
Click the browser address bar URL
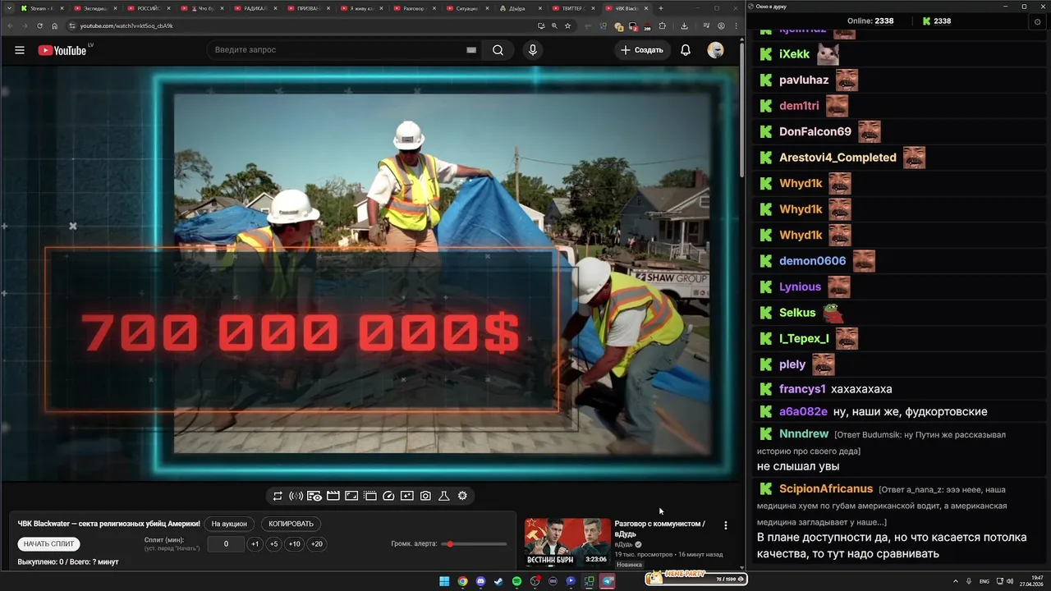(x=126, y=25)
